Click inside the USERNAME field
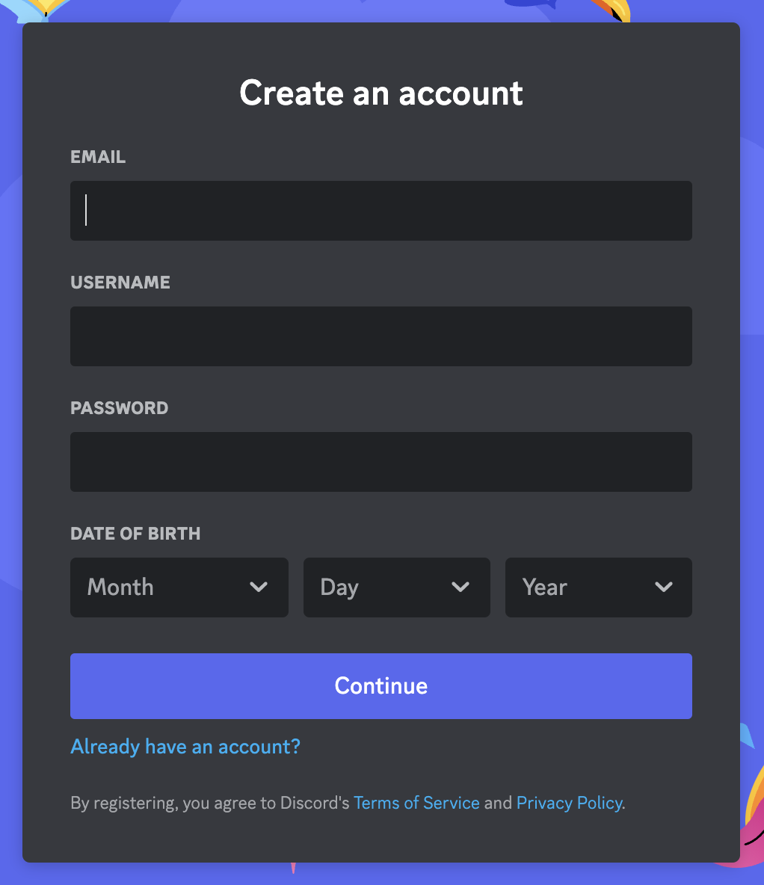Image resolution: width=764 pixels, height=885 pixels. click(x=381, y=336)
